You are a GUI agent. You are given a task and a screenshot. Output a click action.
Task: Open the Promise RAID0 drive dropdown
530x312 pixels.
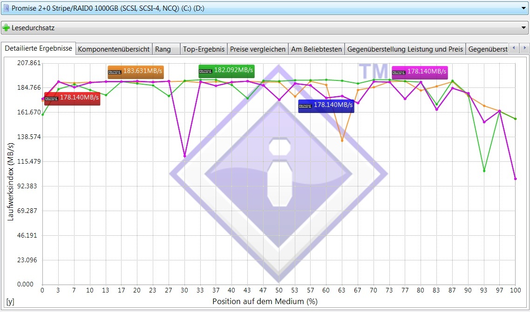pos(265,8)
